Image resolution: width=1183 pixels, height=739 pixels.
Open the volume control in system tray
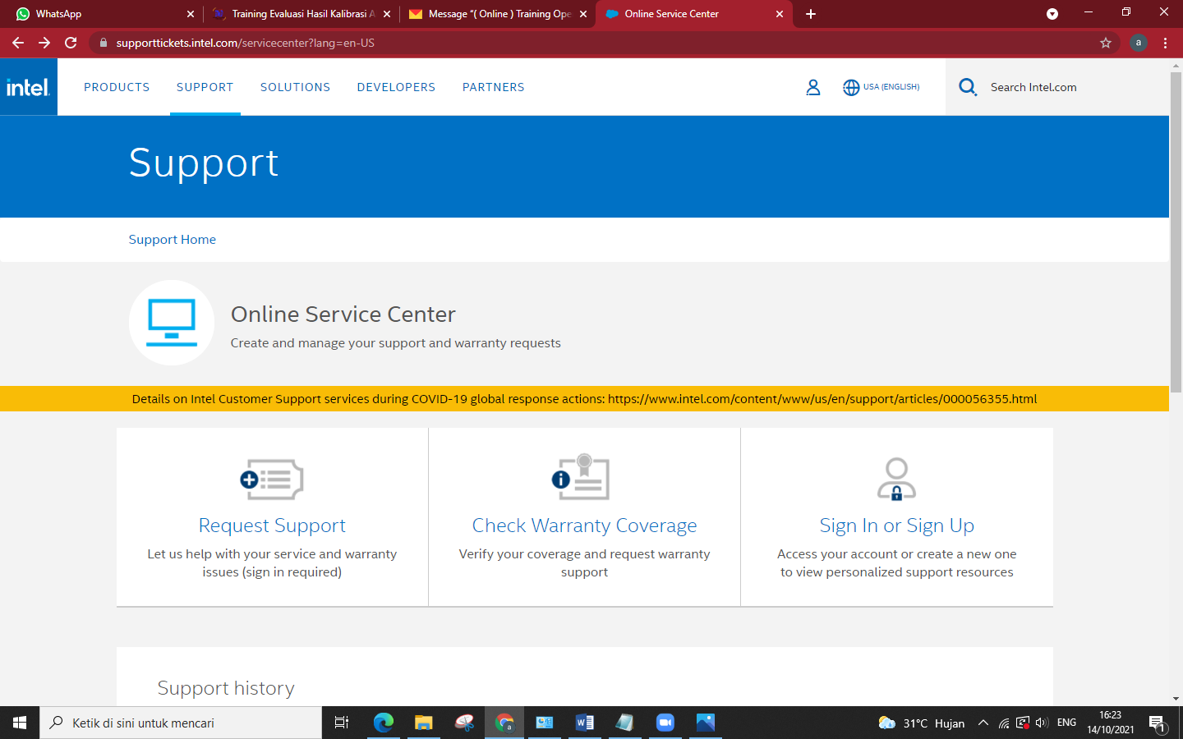pyautogui.click(x=1042, y=723)
